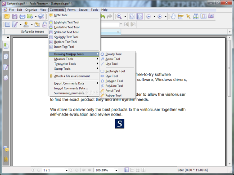Select Arrow Tool from submenu

click(x=117, y=59)
